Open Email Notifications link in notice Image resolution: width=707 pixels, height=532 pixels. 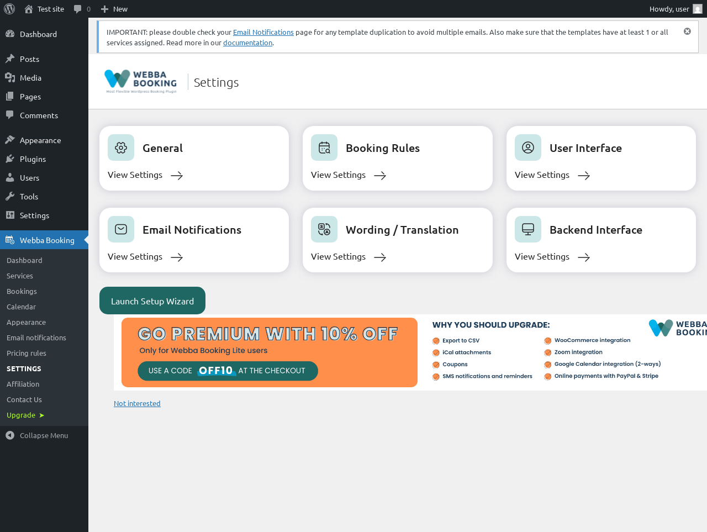[x=263, y=32]
